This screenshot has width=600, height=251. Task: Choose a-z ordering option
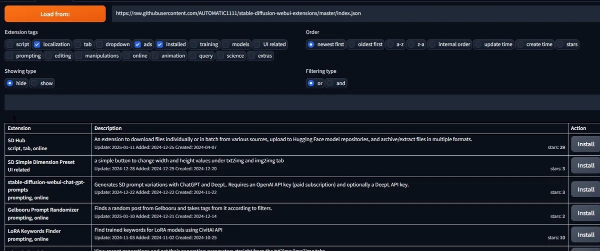coord(390,44)
